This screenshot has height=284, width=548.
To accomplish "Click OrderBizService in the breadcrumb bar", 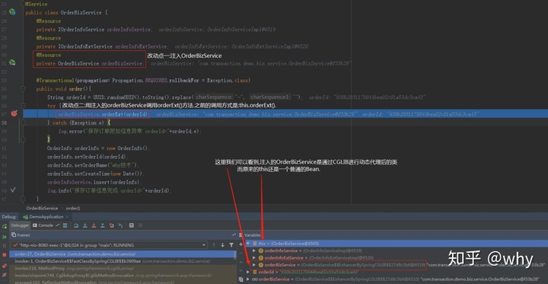I will click(42, 208).
